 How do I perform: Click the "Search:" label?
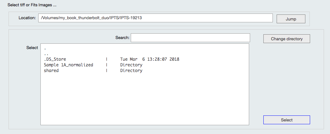[122, 38]
